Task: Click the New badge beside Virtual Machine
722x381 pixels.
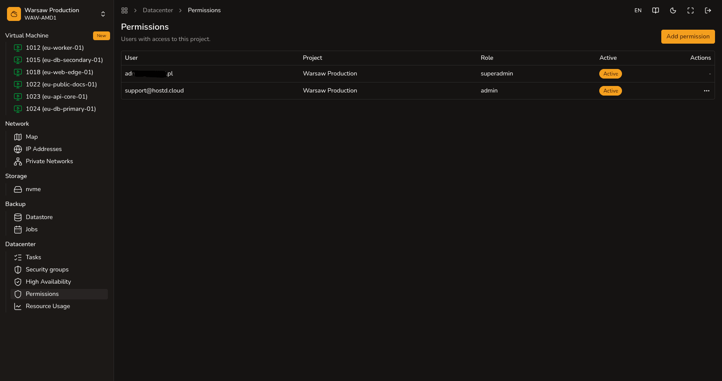Action: tap(101, 36)
